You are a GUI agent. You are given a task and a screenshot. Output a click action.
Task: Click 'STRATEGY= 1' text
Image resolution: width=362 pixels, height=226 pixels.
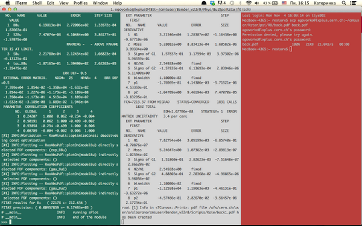[x=212, y=111]
